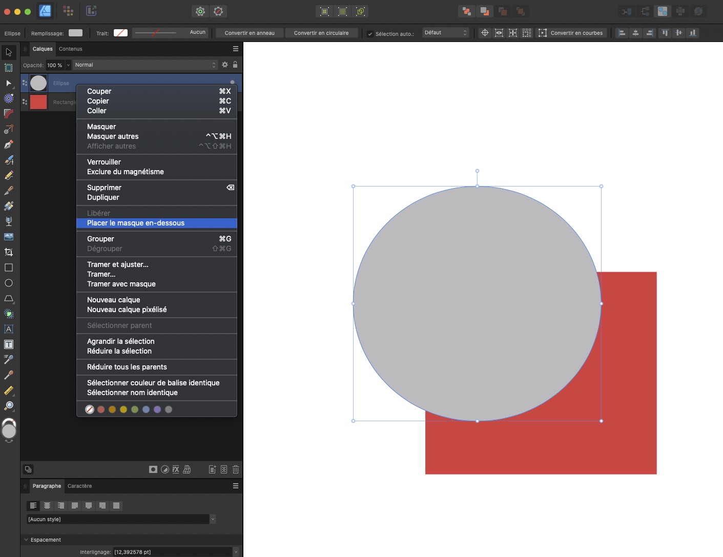Click Convertir en anneau button
Screen dimensions: 723x557
[250, 33]
